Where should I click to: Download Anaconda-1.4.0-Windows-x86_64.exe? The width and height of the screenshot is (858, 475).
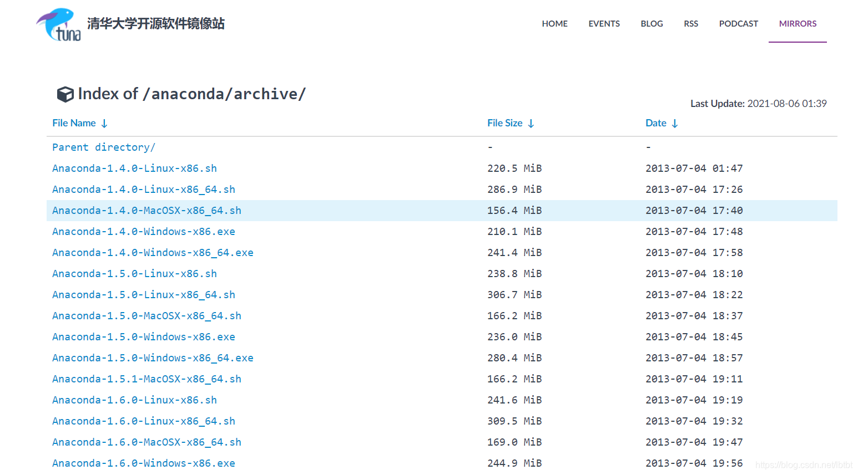pos(153,253)
